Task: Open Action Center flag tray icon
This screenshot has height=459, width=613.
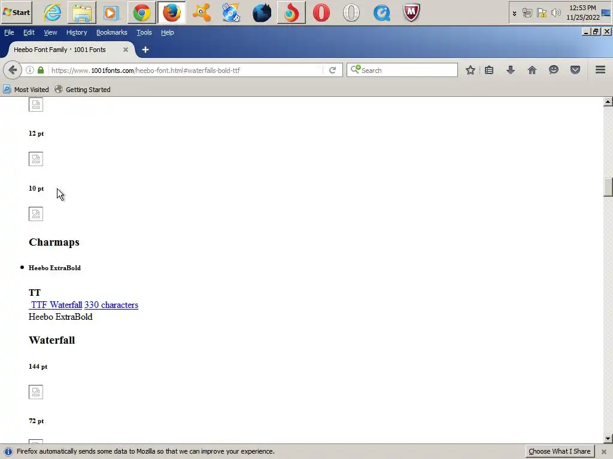Action: point(541,13)
